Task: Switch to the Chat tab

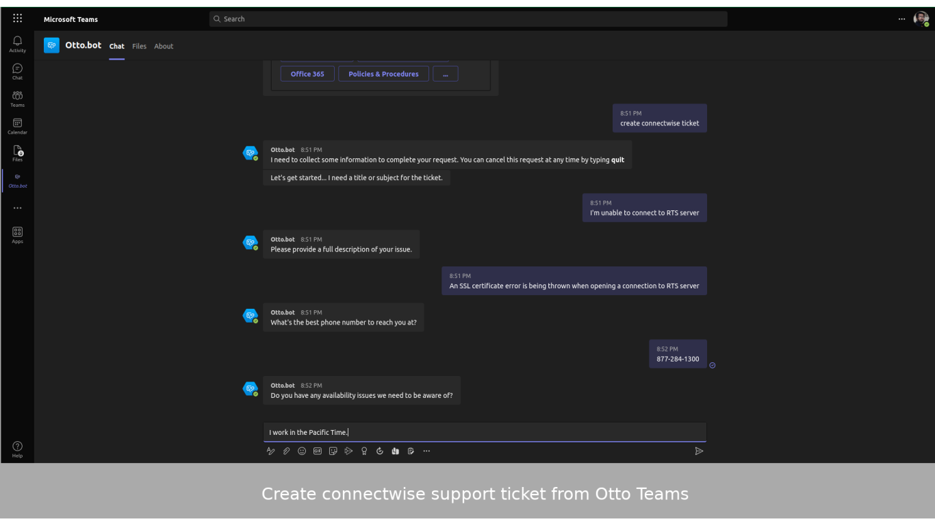Action: [117, 47]
